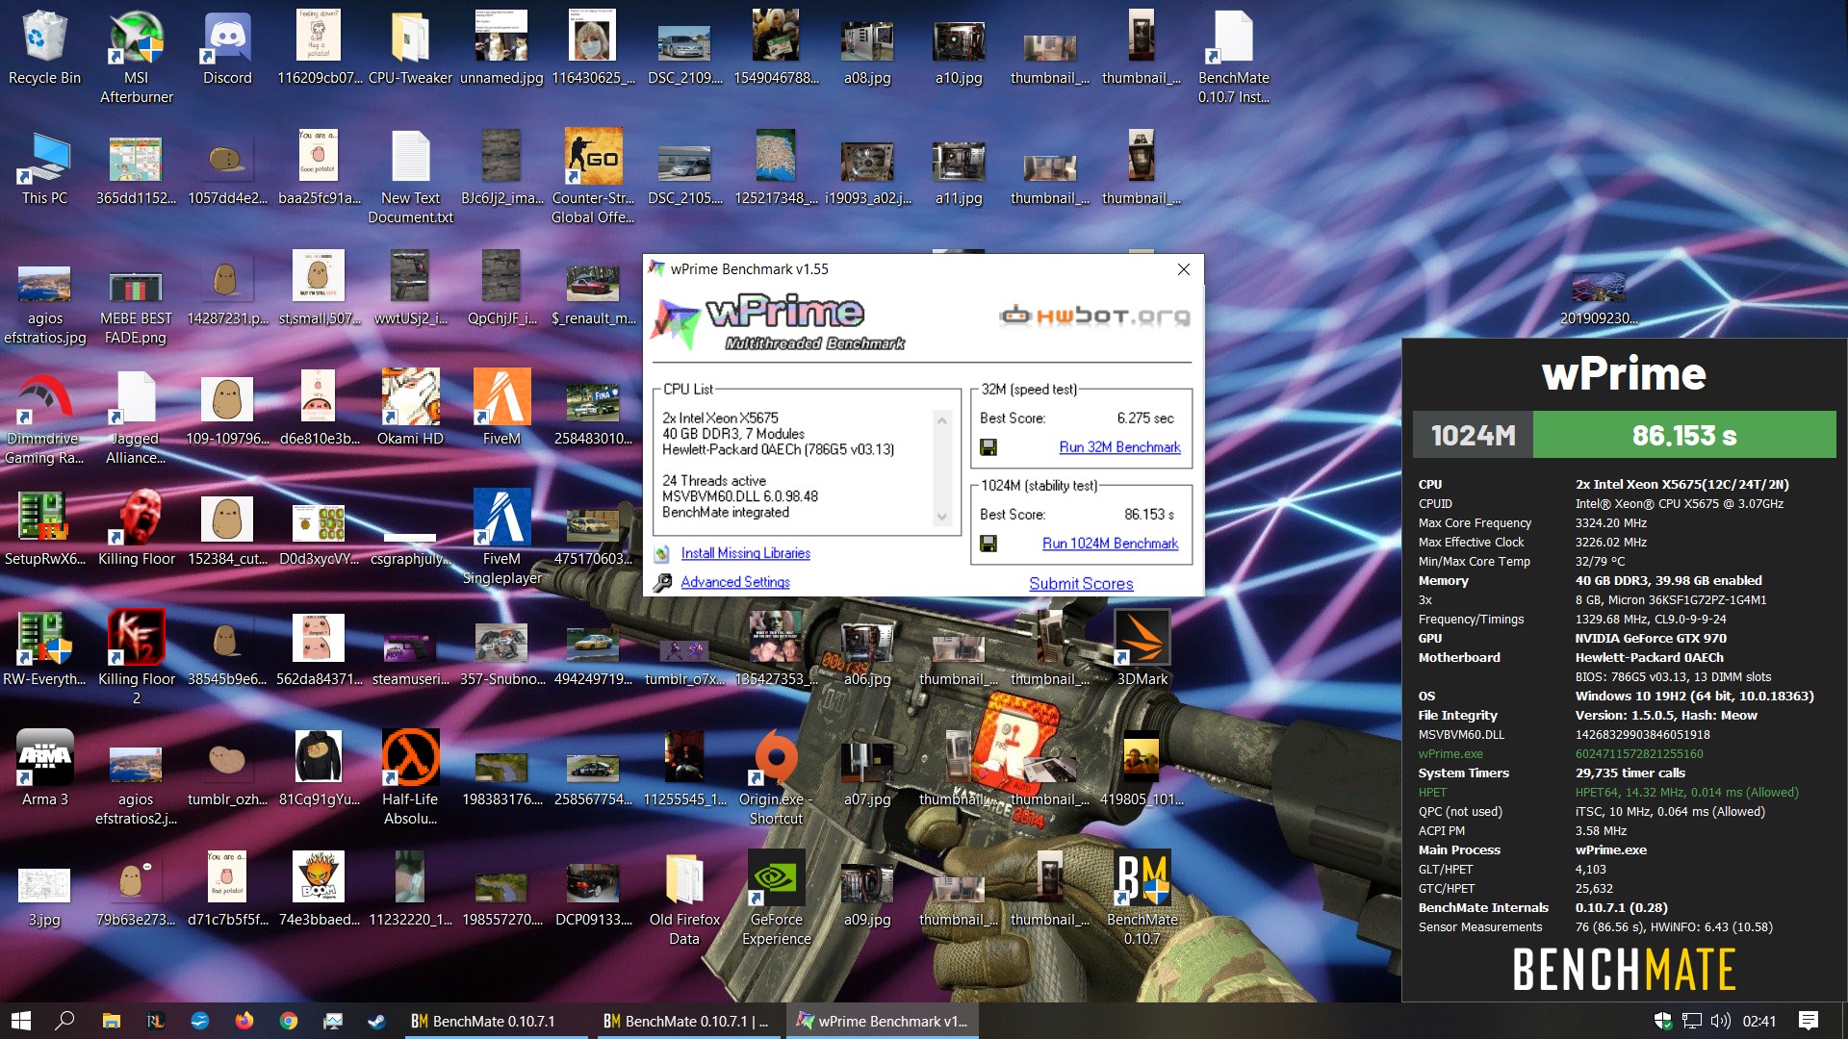Click Install Missing Libraries link

coord(745,553)
